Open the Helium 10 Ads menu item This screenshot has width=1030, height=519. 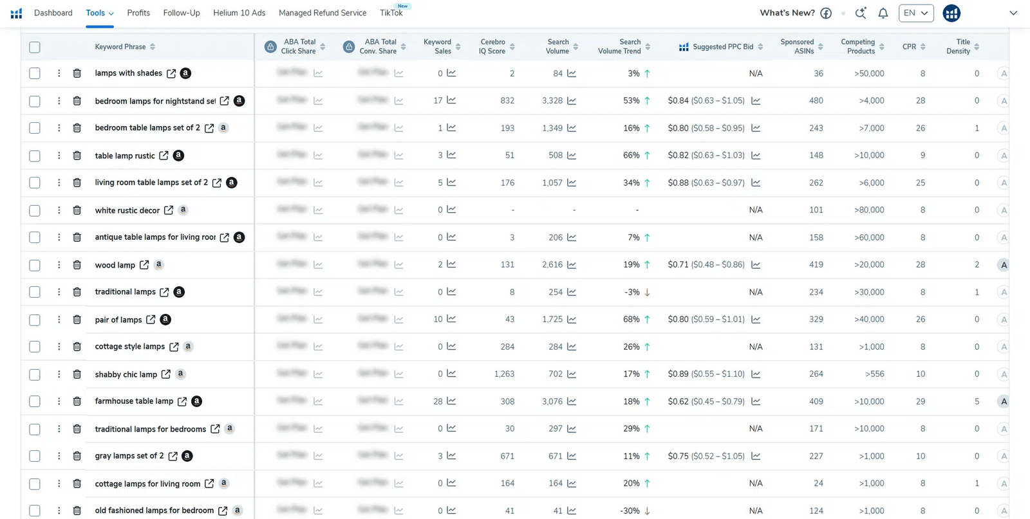(x=239, y=13)
